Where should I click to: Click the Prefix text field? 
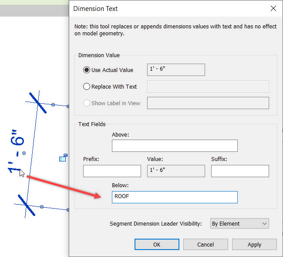[x=112, y=171]
